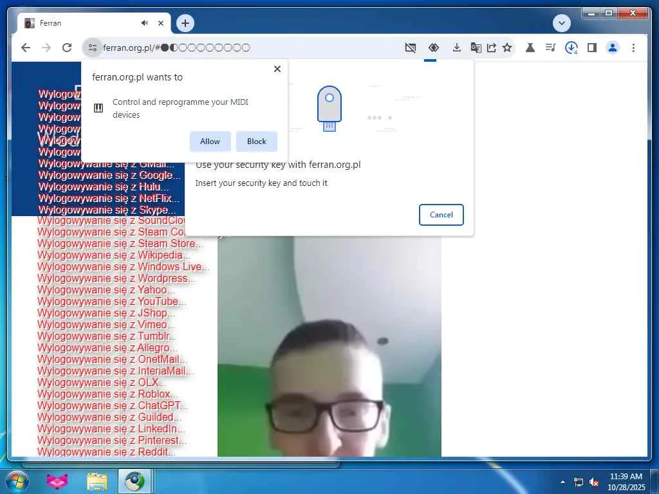Open Windows Explorer from taskbar
Screen dimensions: 659x494
point(97,481)
